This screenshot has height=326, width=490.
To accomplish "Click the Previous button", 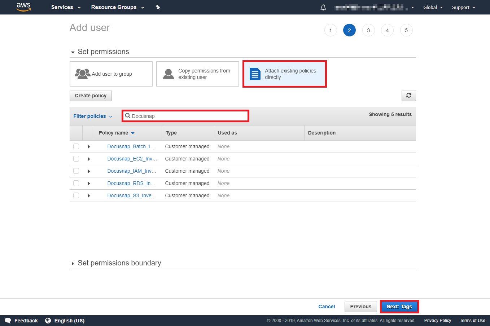I will (x=361, y=307).
